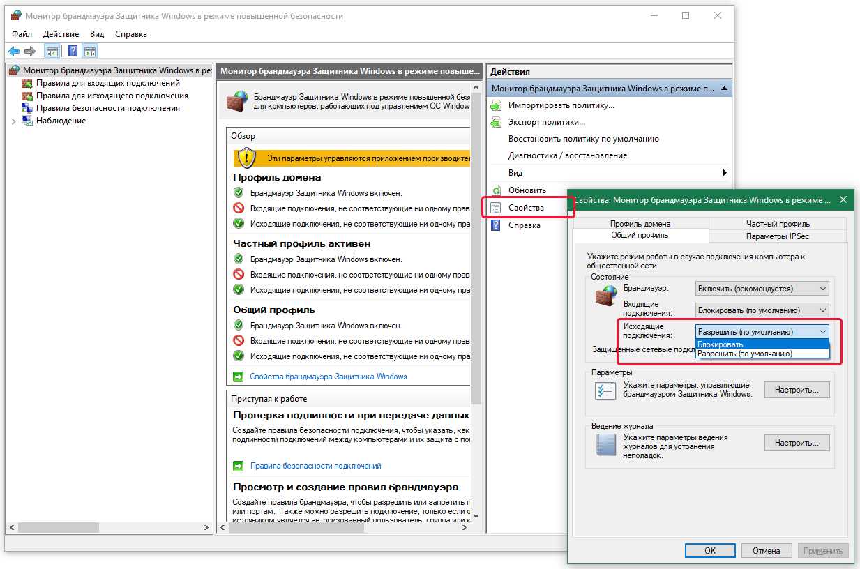The height and width of the screenshot is (569, 860).
Task: Open the Файл menu
Action: click(22, 33)
